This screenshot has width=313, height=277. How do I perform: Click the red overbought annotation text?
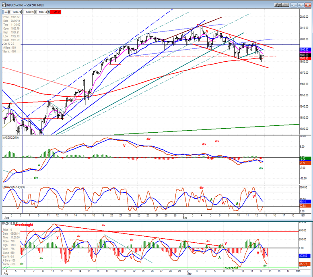coord(24,225)
